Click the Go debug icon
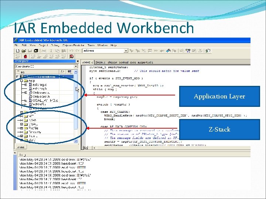266x199 pixels. tap(64, 56)
